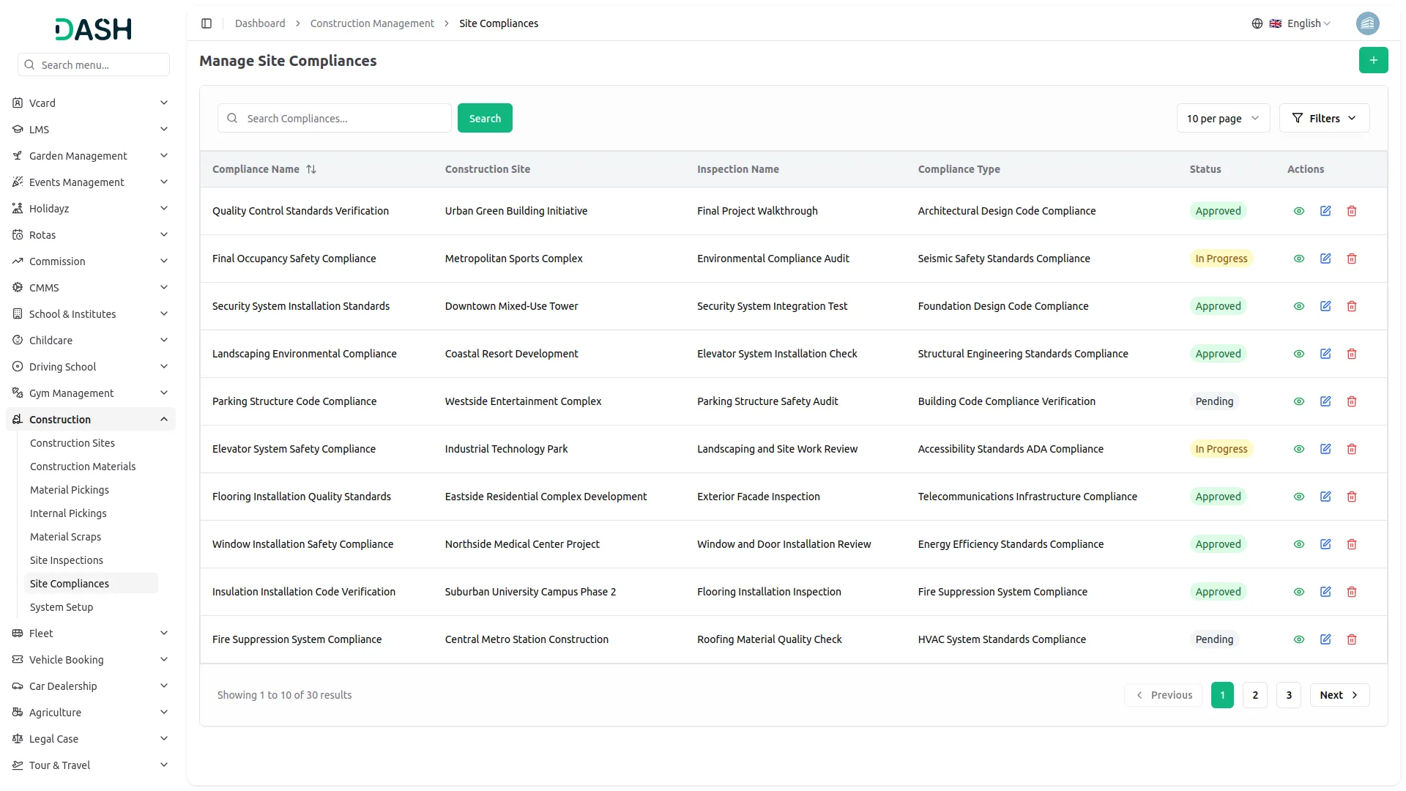Image resolution: width=1406 pixels, height=791 pixels.
Task: Click the Approved status badge in first row
Action: (1218, 211)
